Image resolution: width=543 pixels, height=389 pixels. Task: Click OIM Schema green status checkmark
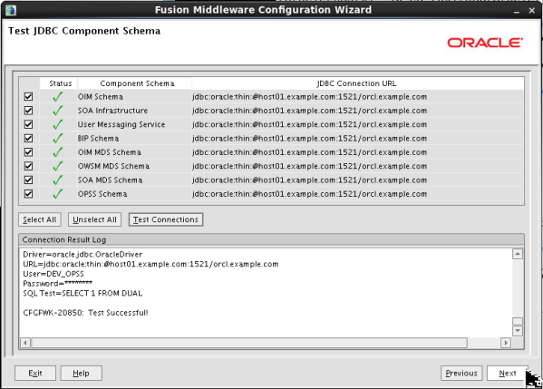pos(58,97)
